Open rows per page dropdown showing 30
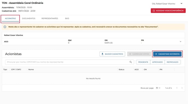The height and width of the screenshot is (104, 188). [158, 88]
